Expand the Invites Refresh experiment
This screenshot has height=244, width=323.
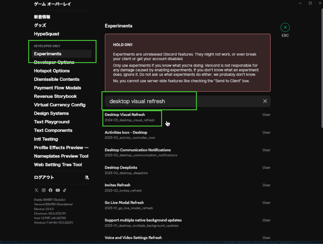[x=188, y=188]
